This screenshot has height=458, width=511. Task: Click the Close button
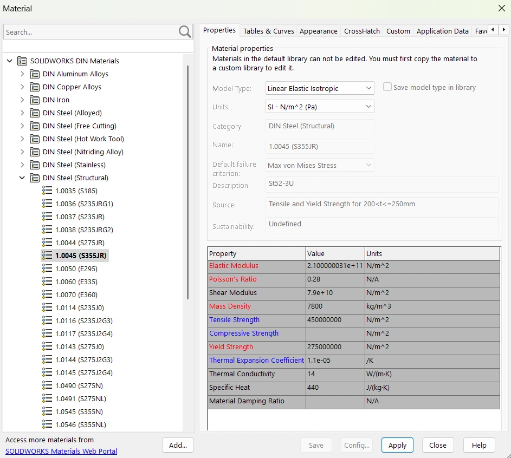pyautogui.click(x=438, y=445)
